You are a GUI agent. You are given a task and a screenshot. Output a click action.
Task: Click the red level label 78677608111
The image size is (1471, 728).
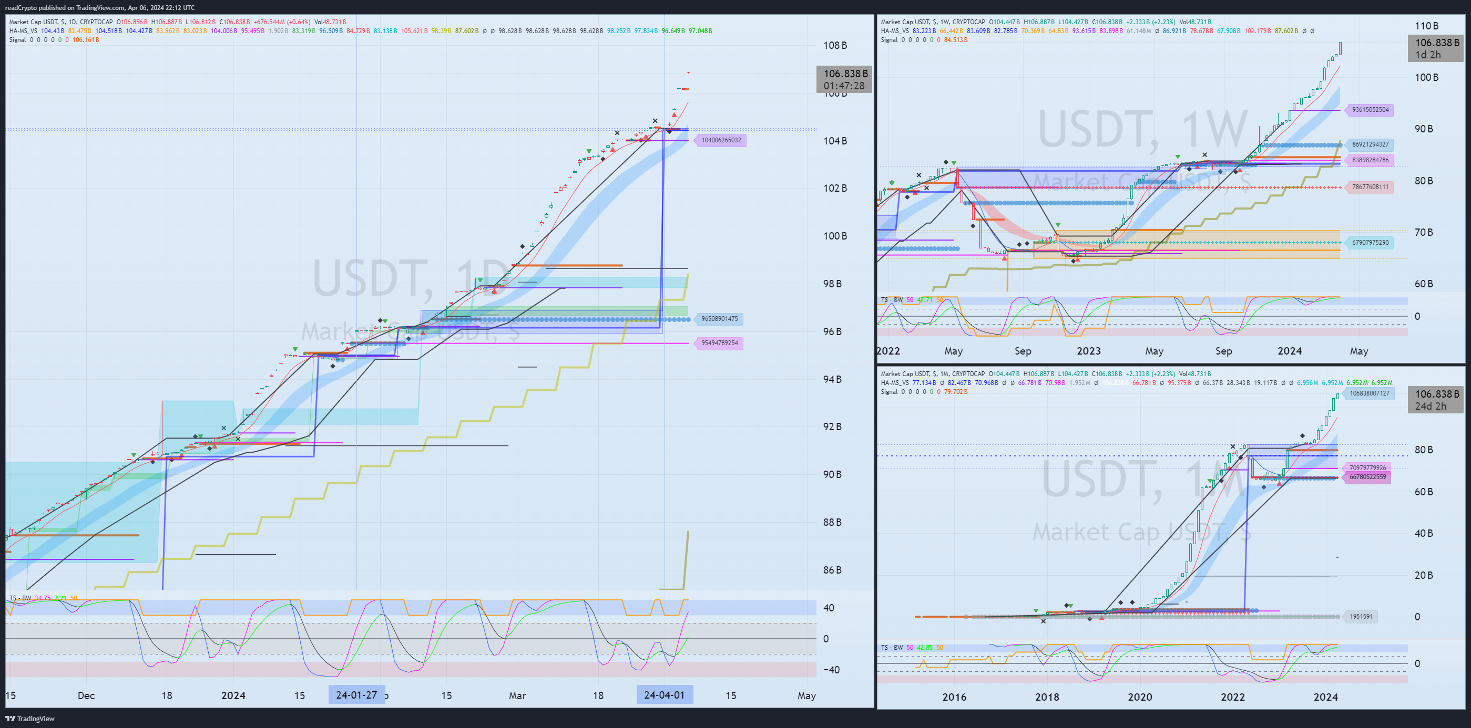[x=1370, y=187]
